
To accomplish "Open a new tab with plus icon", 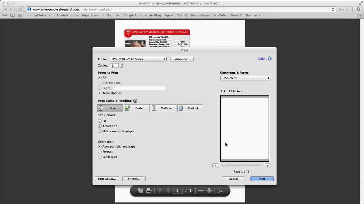I will (x=361, y=16).
